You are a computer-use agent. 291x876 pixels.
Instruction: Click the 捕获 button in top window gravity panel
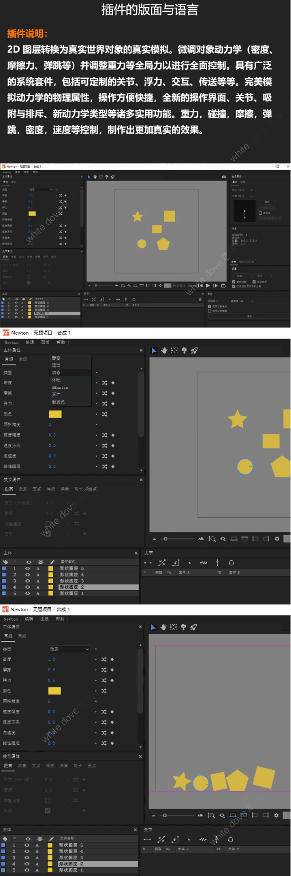[x=267, y=202]
